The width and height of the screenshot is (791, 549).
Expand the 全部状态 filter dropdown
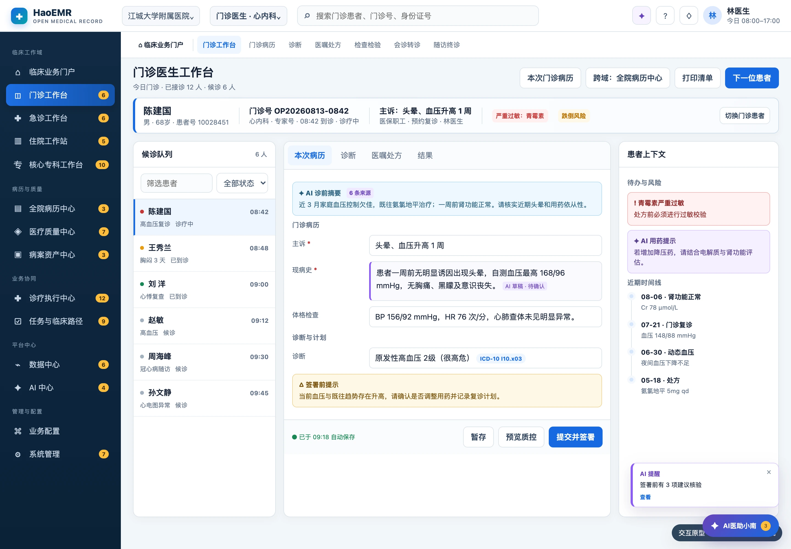[242, 183]
